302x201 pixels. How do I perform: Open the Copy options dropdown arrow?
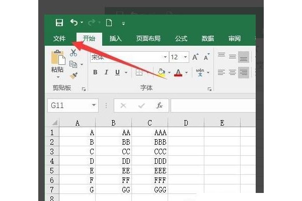(x=82, y=64)
